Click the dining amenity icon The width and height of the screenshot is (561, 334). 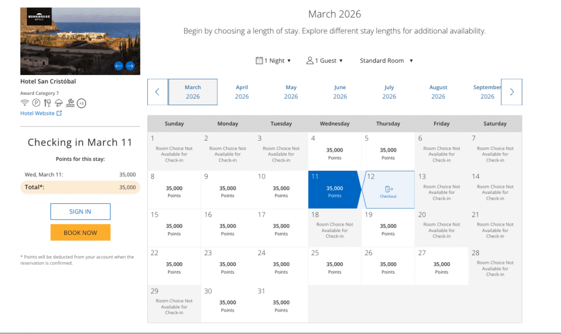coord(47,103)
